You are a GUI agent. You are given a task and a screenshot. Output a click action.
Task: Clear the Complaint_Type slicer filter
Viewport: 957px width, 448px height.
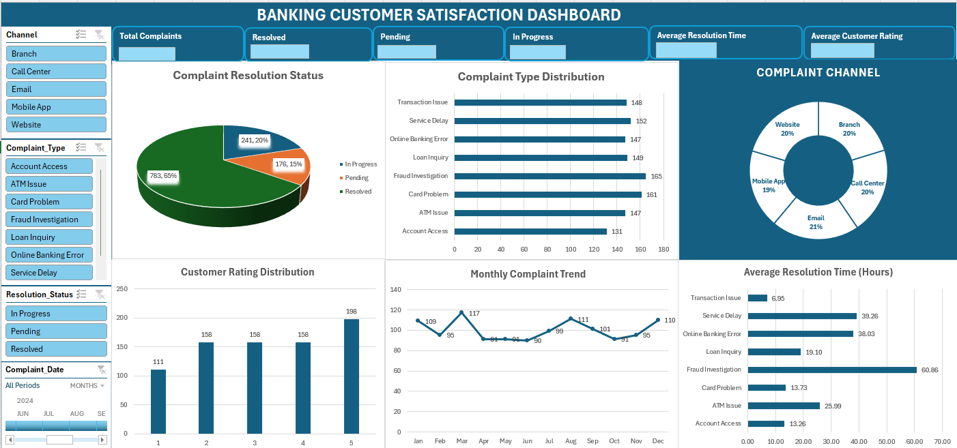click(99, 147)
